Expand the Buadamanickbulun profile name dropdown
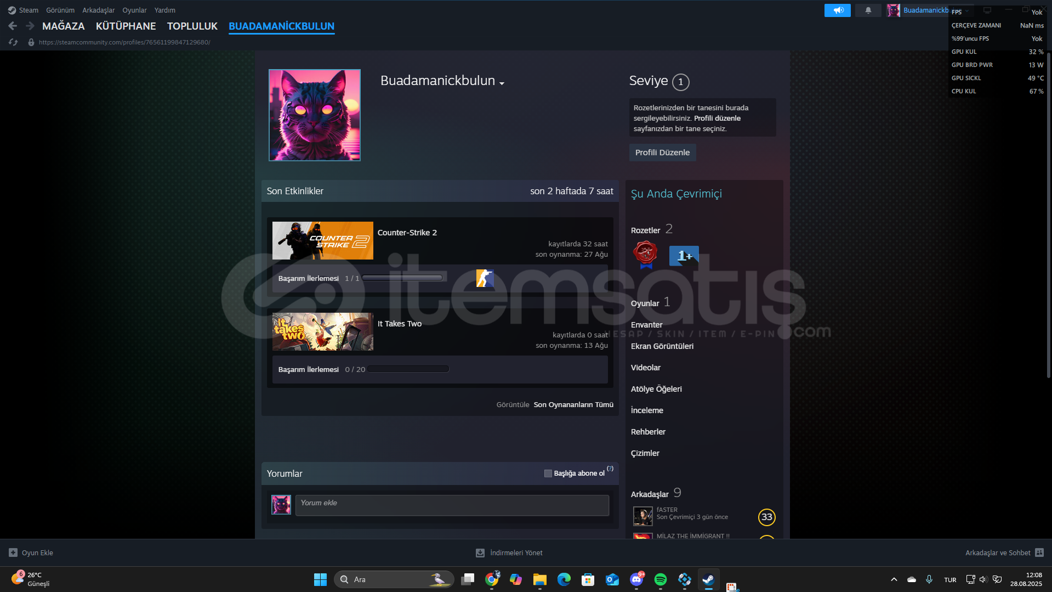This screenshot has height=592, width=1052. click(502, 83)
